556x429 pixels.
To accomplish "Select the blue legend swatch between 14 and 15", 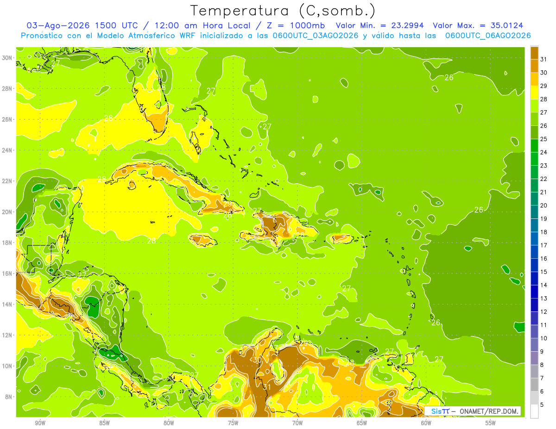I will click(x=534, y=279).
